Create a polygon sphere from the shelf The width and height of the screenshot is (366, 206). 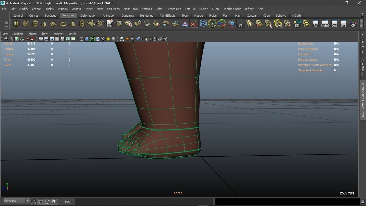click(16, 24)
